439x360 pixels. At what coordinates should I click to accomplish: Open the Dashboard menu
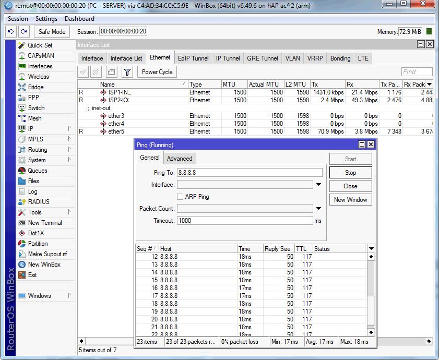tap(79, 19)
